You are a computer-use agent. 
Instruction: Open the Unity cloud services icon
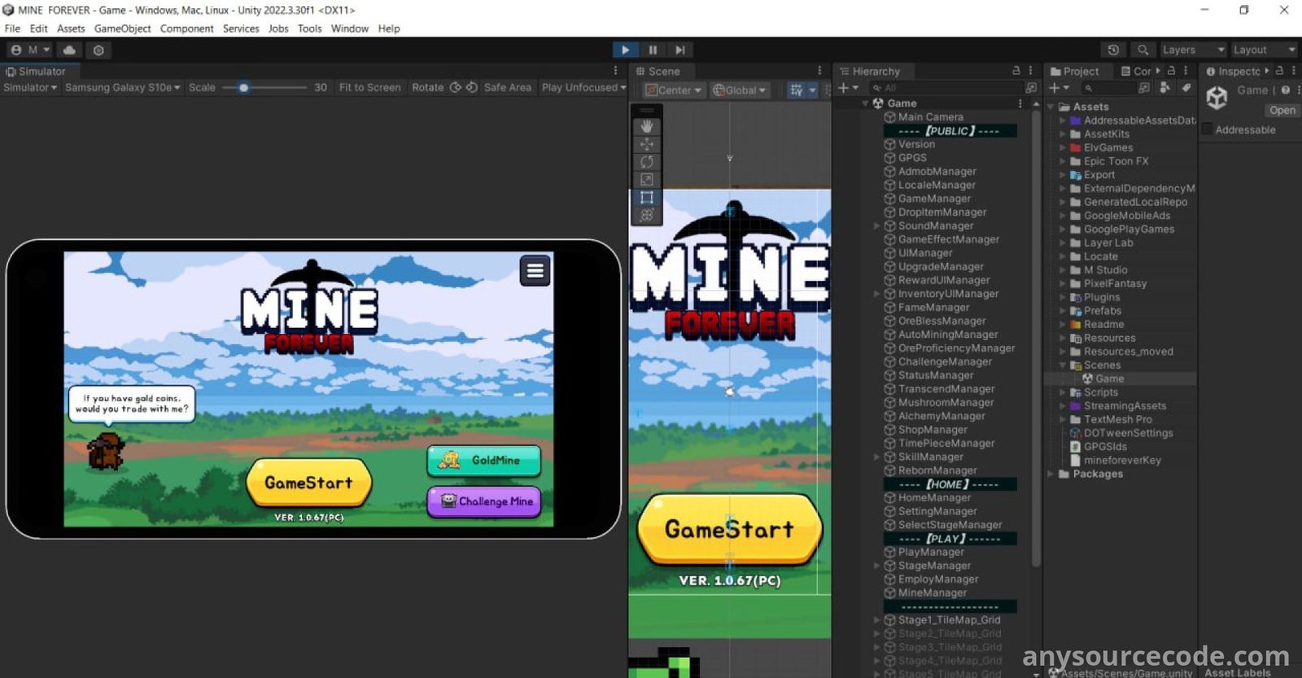[69, 50]
